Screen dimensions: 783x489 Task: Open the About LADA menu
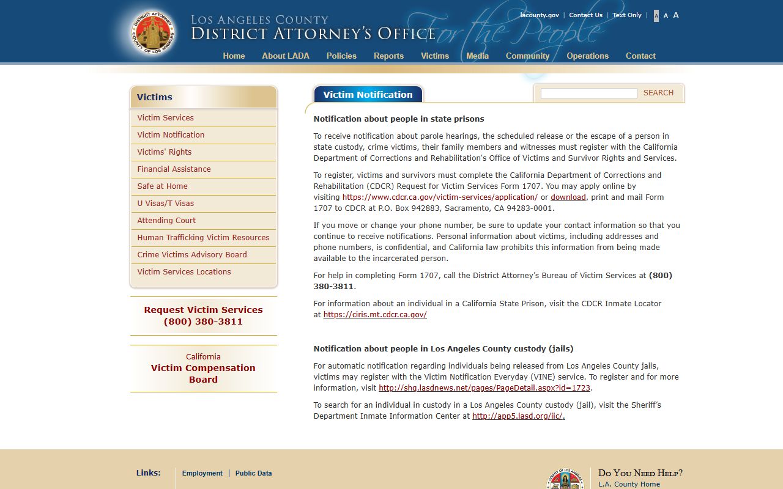pos(286,56)
